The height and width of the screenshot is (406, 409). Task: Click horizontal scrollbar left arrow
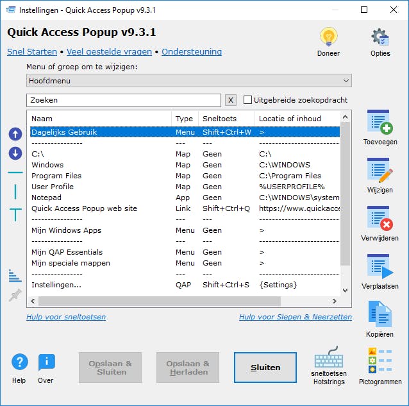33,301
